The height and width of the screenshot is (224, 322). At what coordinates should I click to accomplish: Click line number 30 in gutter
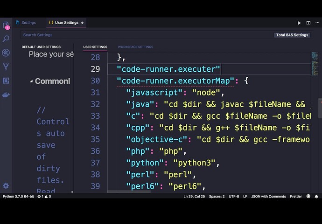coord(95,81)
